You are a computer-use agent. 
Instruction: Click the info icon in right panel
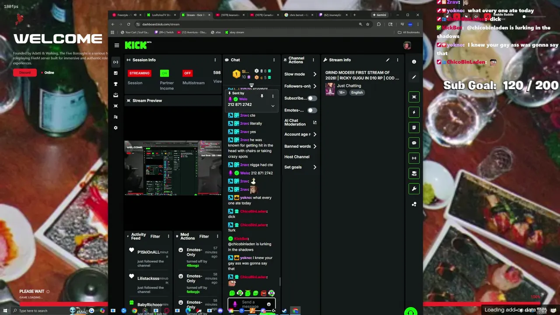414,62
